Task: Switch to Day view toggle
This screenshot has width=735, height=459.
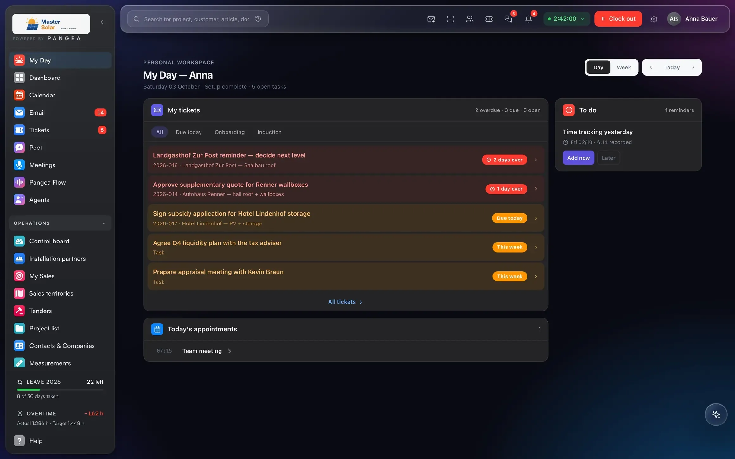Action: click(x=598, y=67)
